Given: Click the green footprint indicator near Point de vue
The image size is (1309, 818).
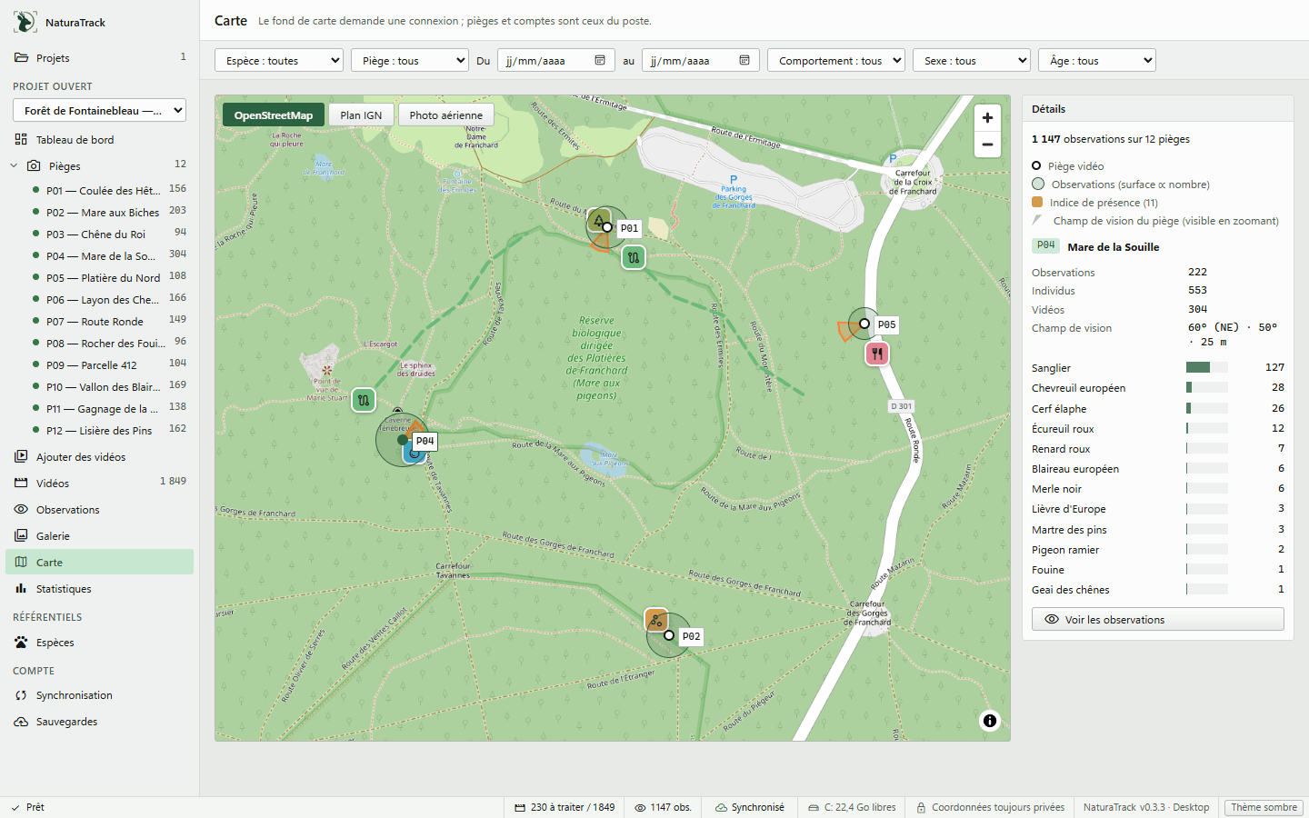Looking at the screenshot, I should tap(364, 400).
